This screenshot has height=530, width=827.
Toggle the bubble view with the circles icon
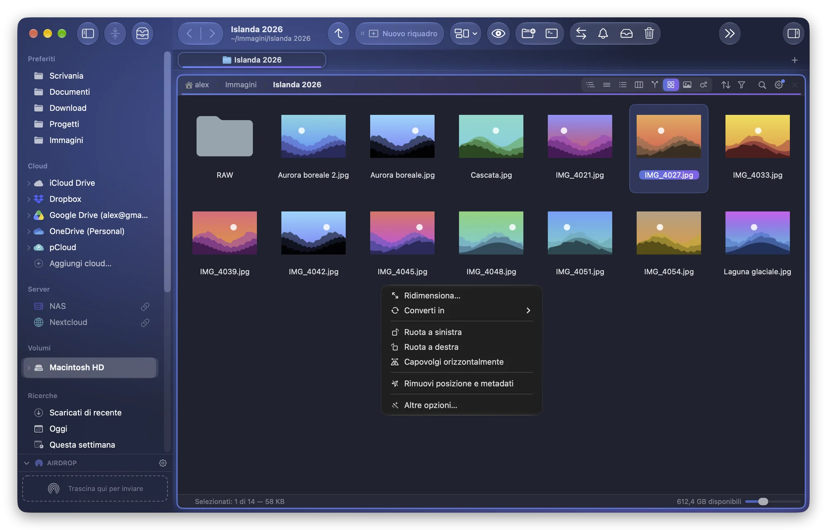click(703, 85)
